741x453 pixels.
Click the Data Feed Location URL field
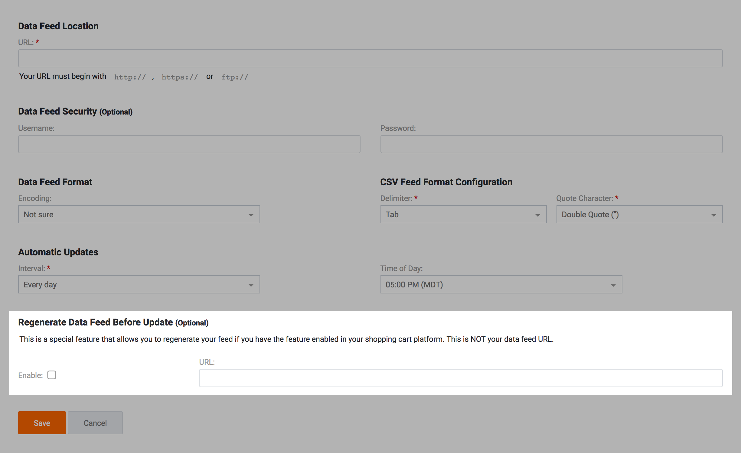pos(370,58)
